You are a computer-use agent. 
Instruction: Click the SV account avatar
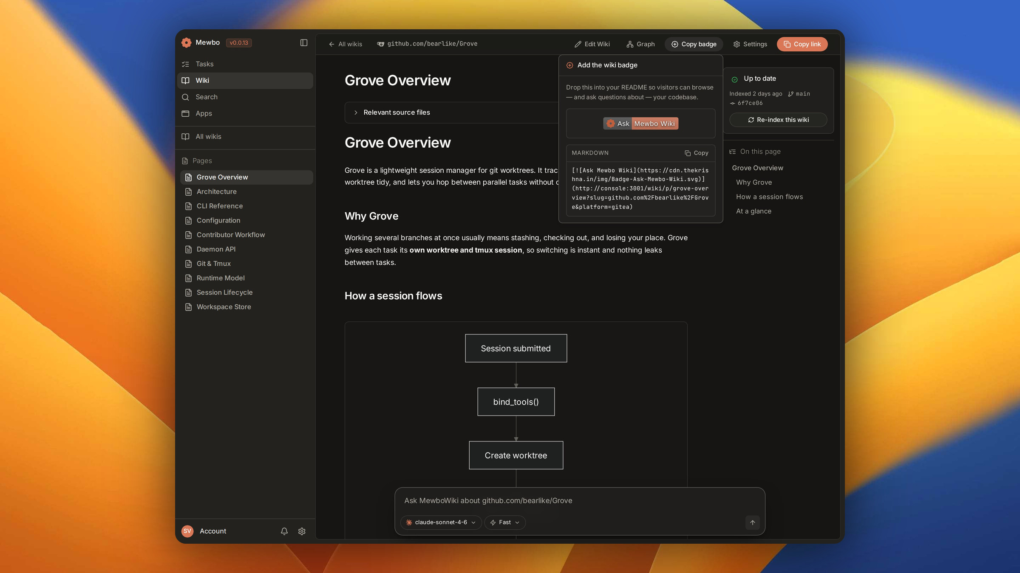[x=187, y=531]
